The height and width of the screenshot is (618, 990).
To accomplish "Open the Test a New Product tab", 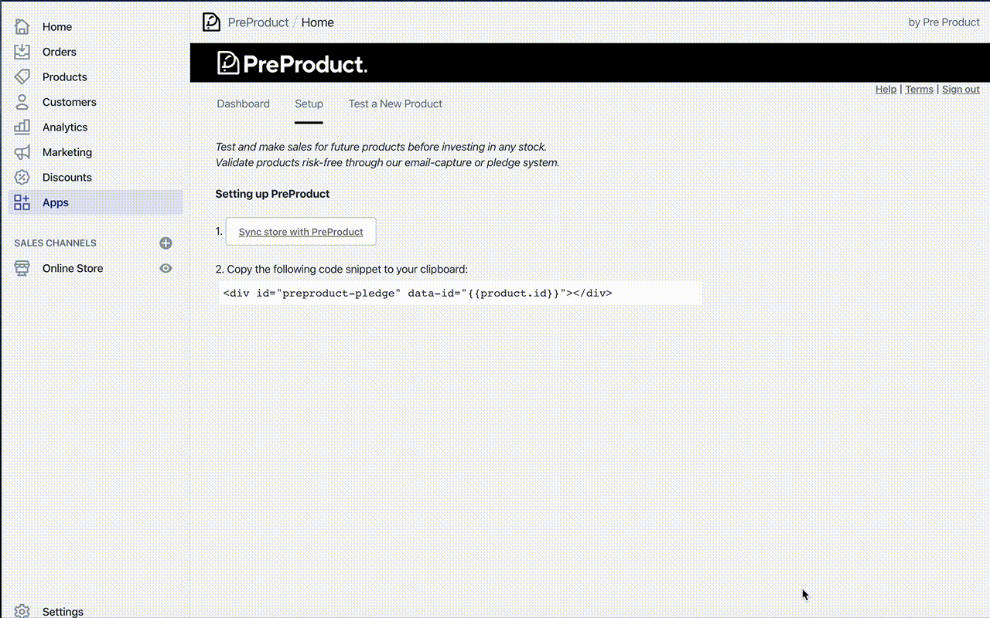I will 395,104.
